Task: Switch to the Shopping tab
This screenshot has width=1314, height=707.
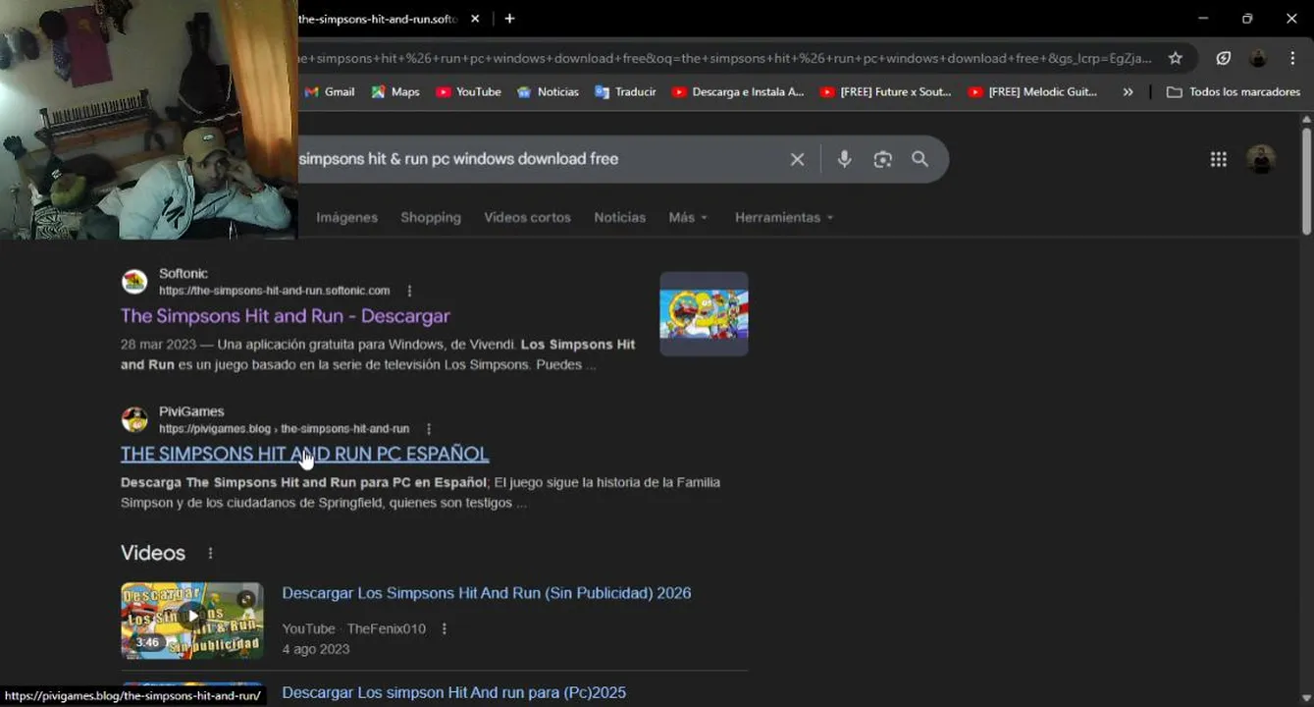Action: click(430, 217)
